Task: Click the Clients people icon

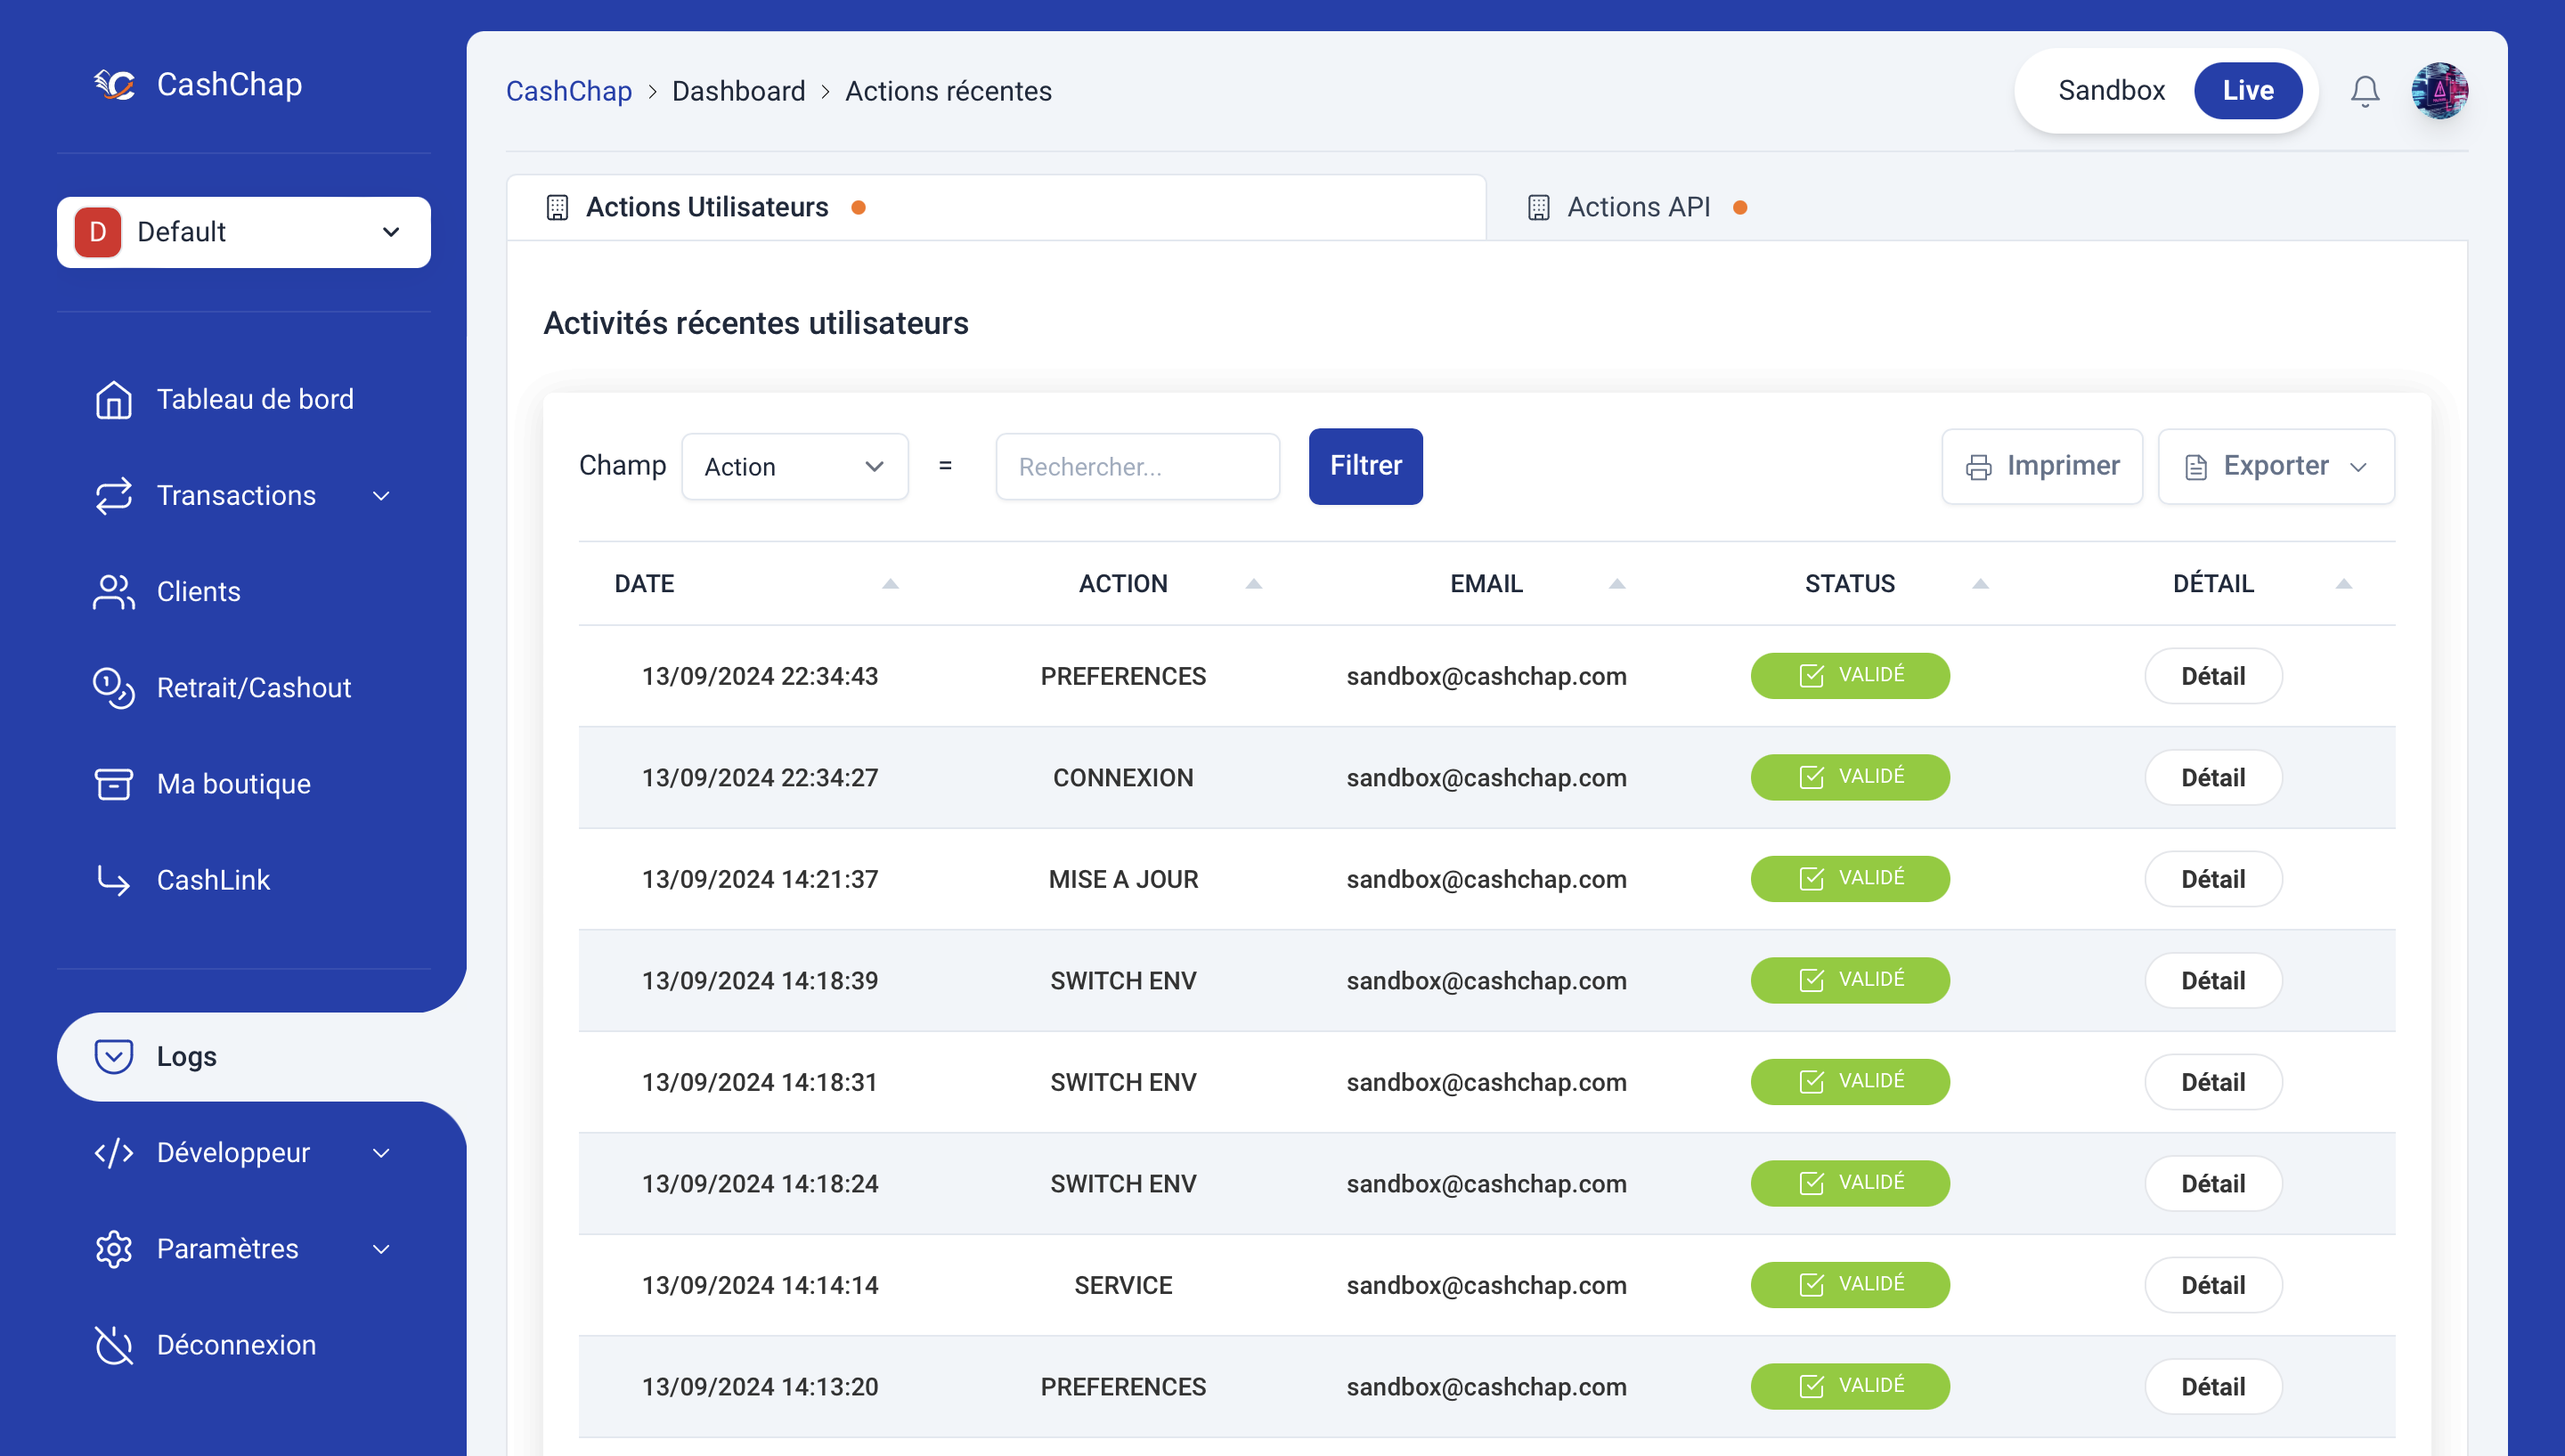Action: tap(113, 591)
